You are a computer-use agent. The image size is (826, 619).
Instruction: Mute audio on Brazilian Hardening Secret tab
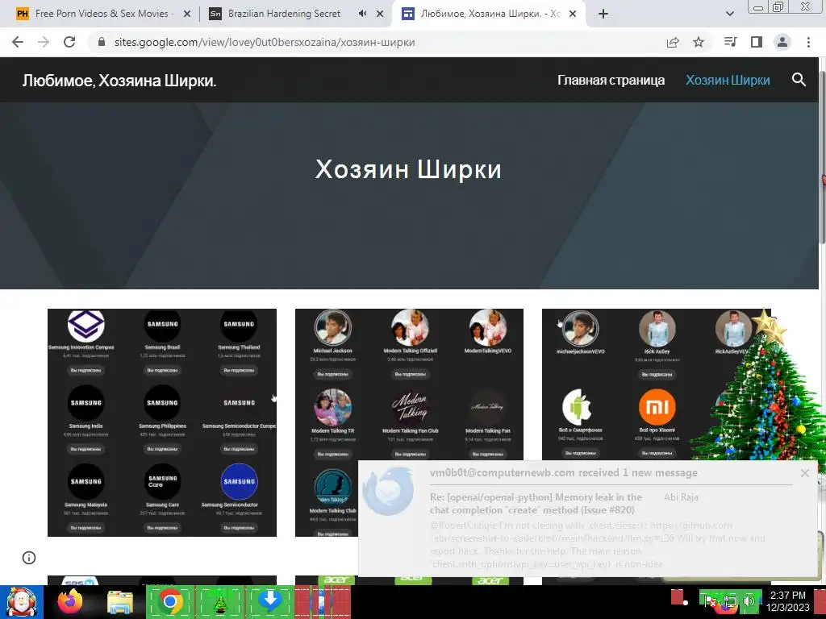(362, 15)
